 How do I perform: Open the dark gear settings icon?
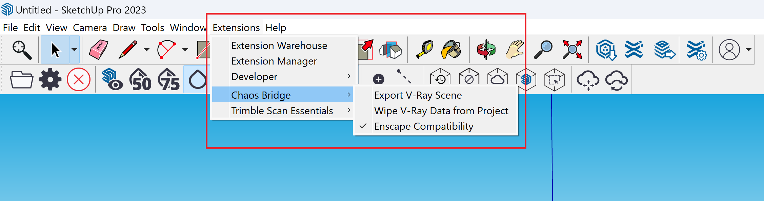click(x=50, y=80)
